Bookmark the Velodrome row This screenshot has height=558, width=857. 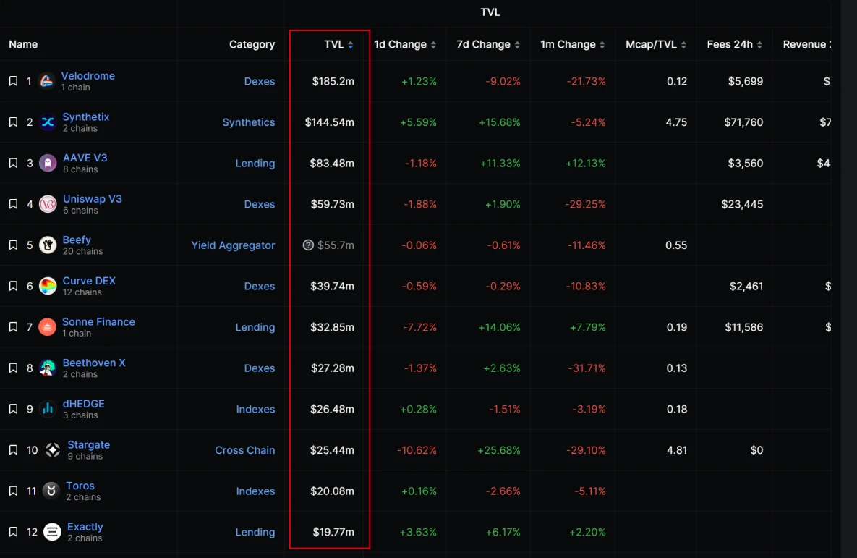tap(13, 81)
